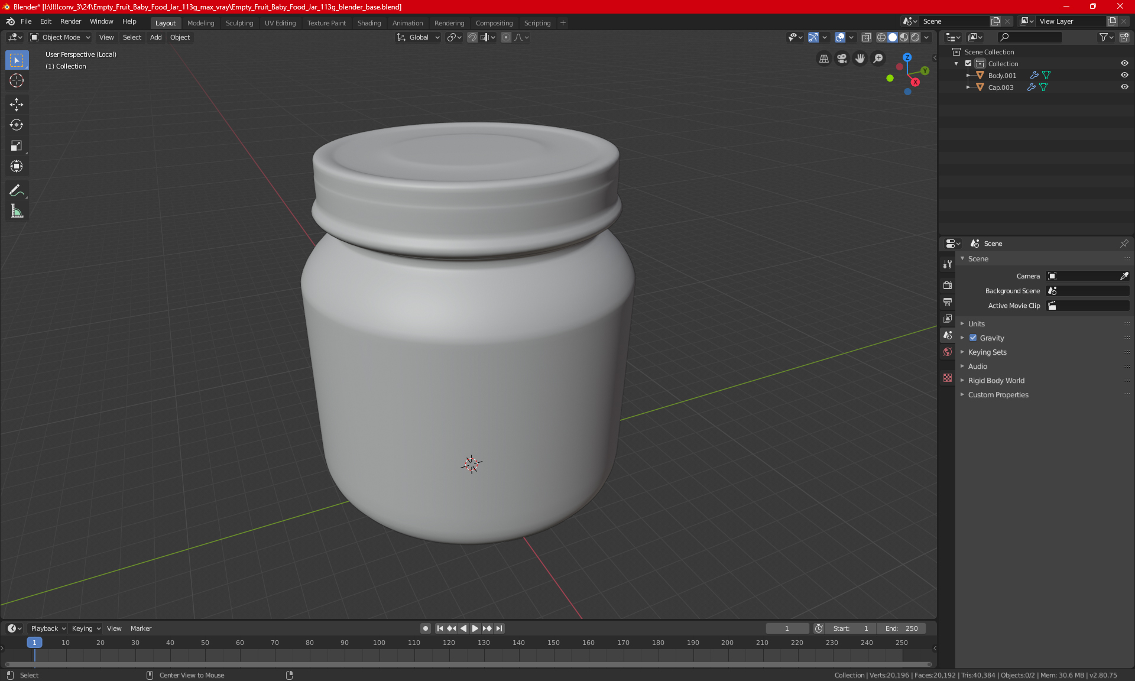Expand the Units panel
Screen dimensions: 1135x681
[977, 324]
